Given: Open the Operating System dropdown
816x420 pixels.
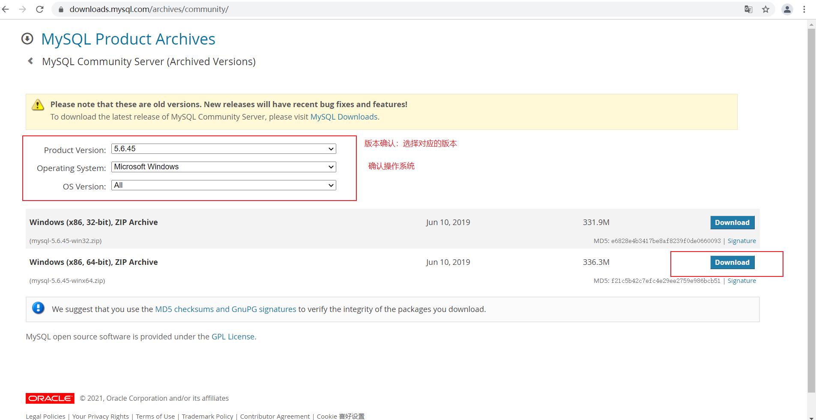Looking at the screenshot, I should [224, 167].
